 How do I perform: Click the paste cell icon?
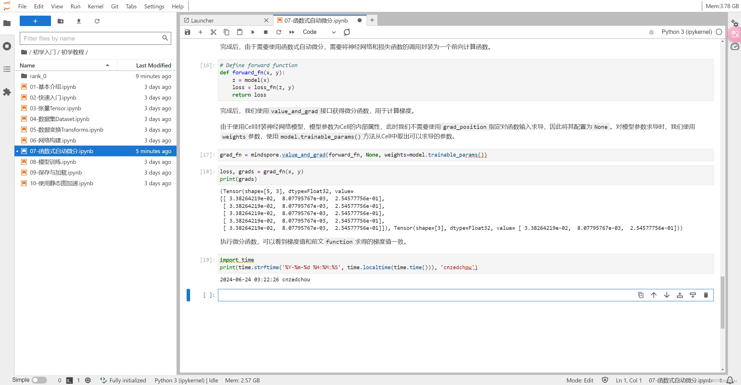point(240,32)
